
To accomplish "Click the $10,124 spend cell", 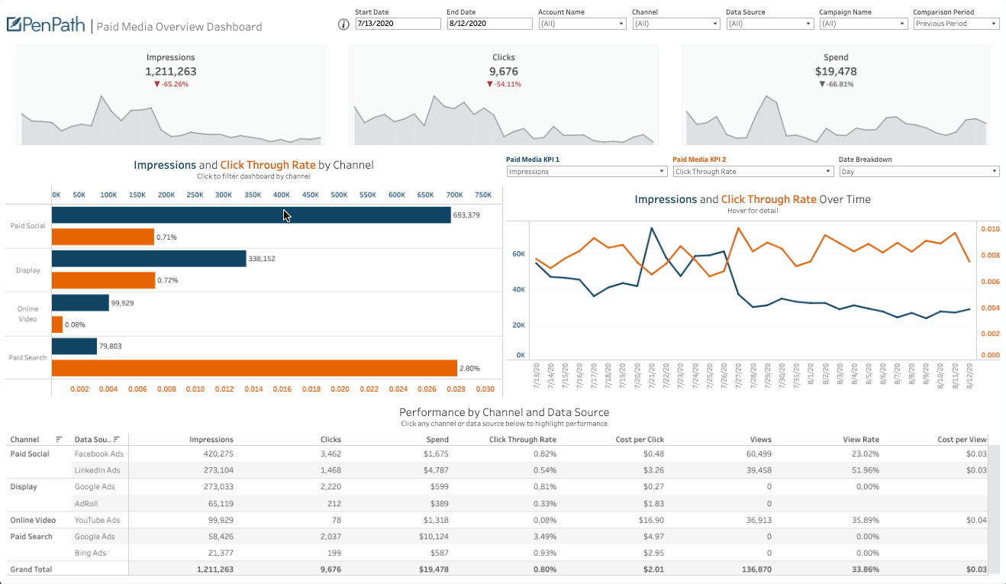I will (434, 537).
